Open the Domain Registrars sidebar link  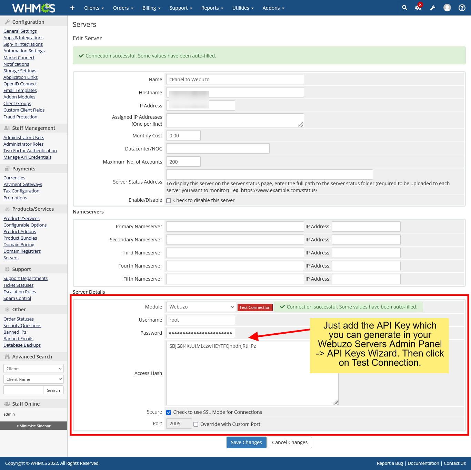[x=22, y=251]
